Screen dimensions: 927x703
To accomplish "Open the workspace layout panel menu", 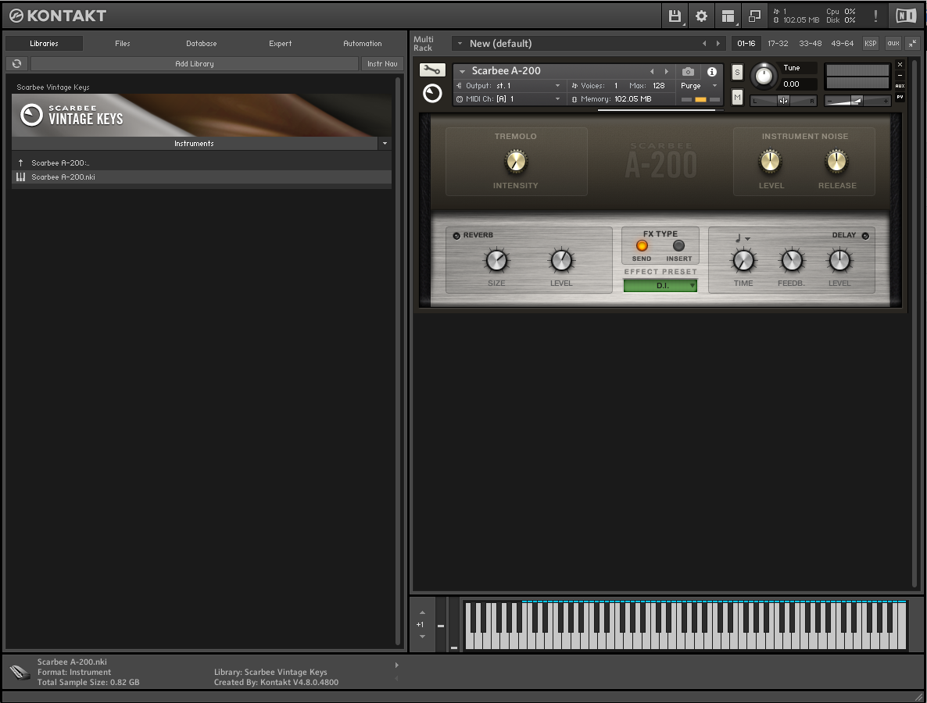I will 728,16.
